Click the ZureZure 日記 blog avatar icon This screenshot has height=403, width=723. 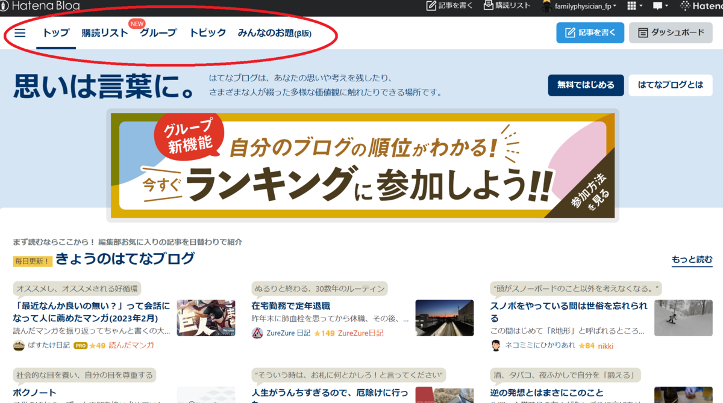pos(257,333)
